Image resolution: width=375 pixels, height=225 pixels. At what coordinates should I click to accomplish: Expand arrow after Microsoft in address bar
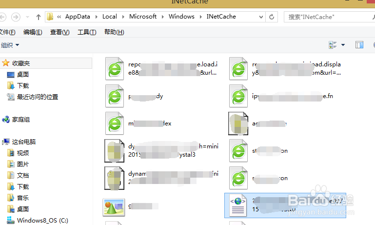click(162, 17)
